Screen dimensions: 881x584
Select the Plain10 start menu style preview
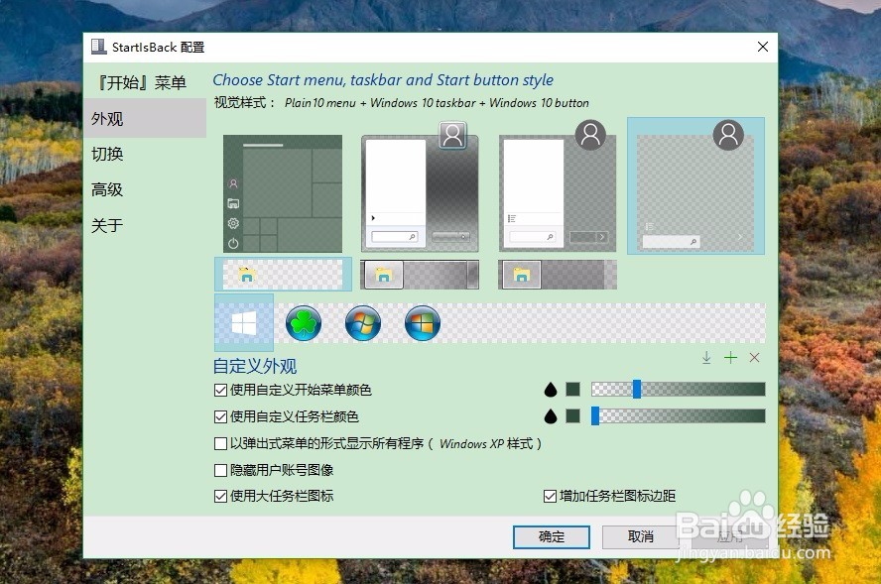coord(282,188)
